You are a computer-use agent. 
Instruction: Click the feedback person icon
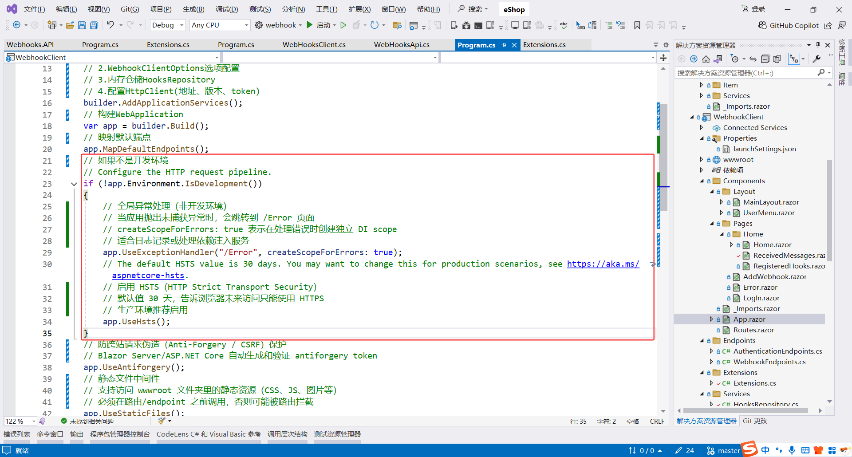[x=842, y=25]
